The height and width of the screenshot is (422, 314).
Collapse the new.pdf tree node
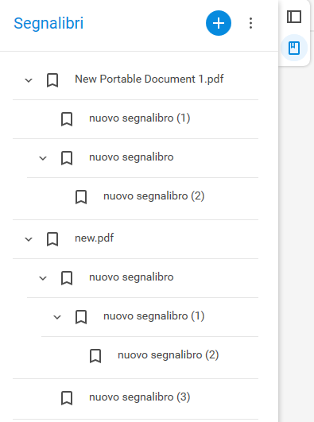coord(29,239)
